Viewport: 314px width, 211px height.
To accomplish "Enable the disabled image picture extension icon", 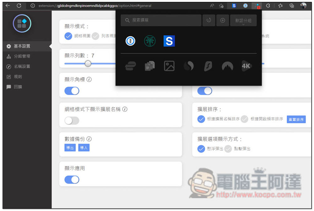I will 169,66.
